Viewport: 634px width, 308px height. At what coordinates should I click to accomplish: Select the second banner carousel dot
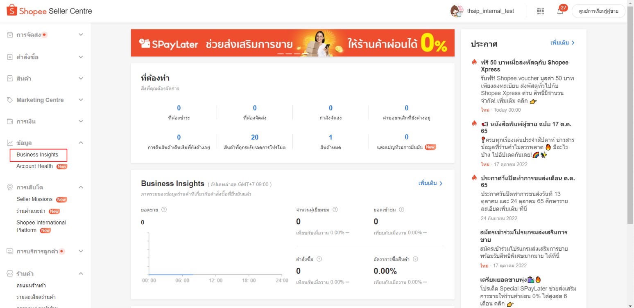[x=288, y=54]
